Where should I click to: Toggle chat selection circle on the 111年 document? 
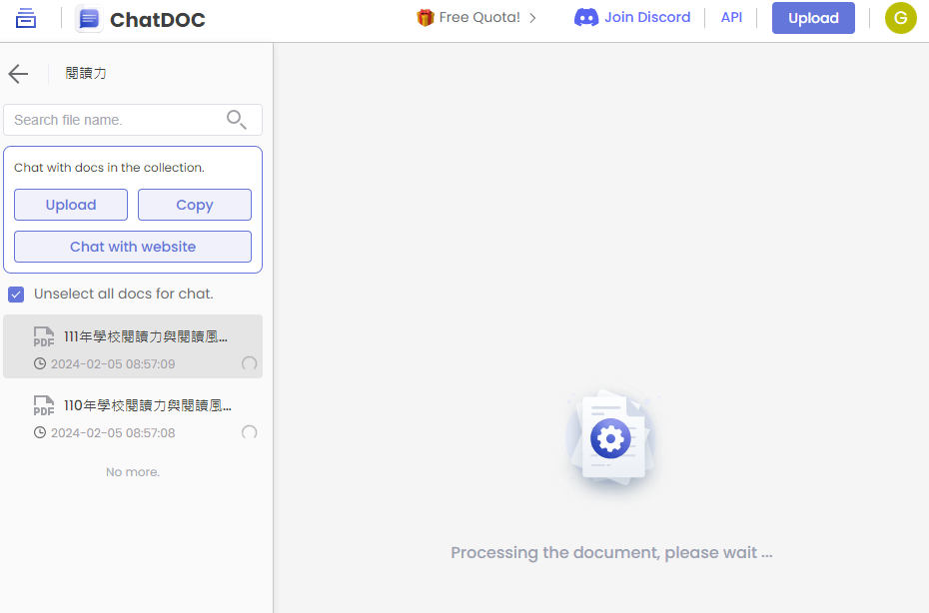[249, 365]
